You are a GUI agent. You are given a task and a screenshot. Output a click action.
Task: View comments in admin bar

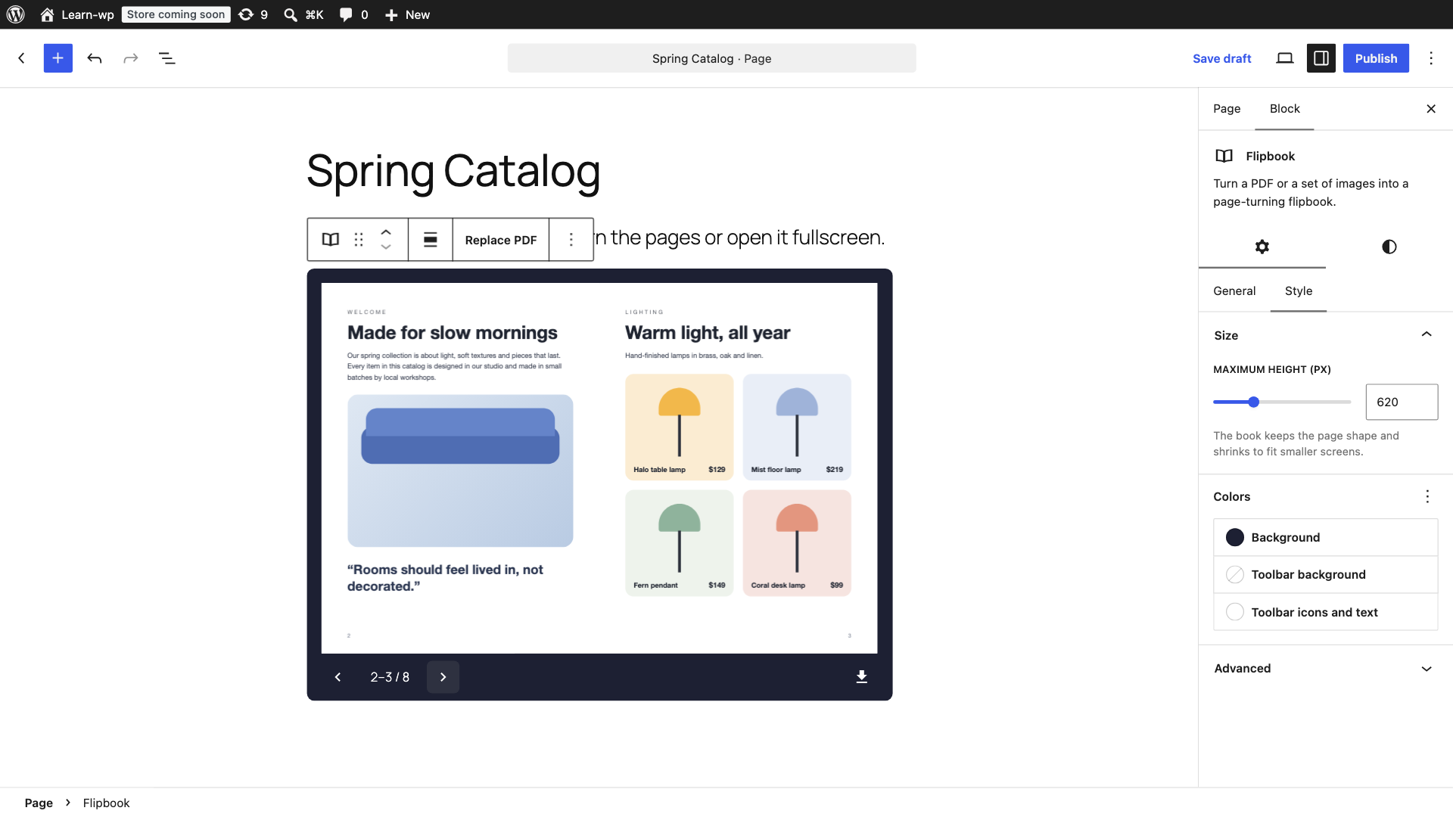click(x=353, y=14)
